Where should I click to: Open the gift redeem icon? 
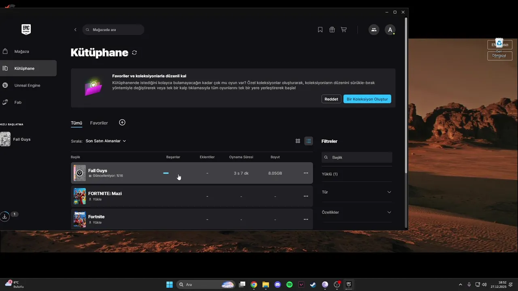tap(332, 30)
